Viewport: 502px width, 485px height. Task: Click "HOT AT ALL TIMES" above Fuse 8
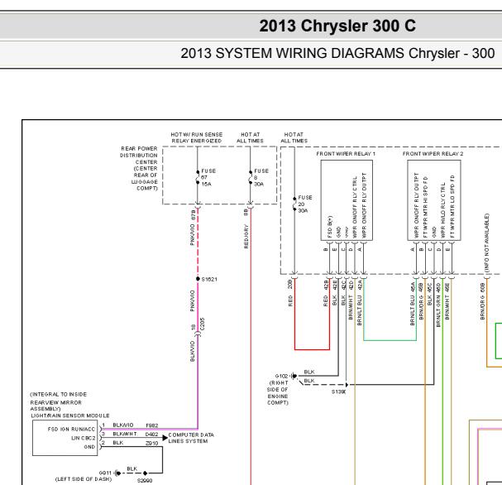pyautogui.click(x=250, y=137)
